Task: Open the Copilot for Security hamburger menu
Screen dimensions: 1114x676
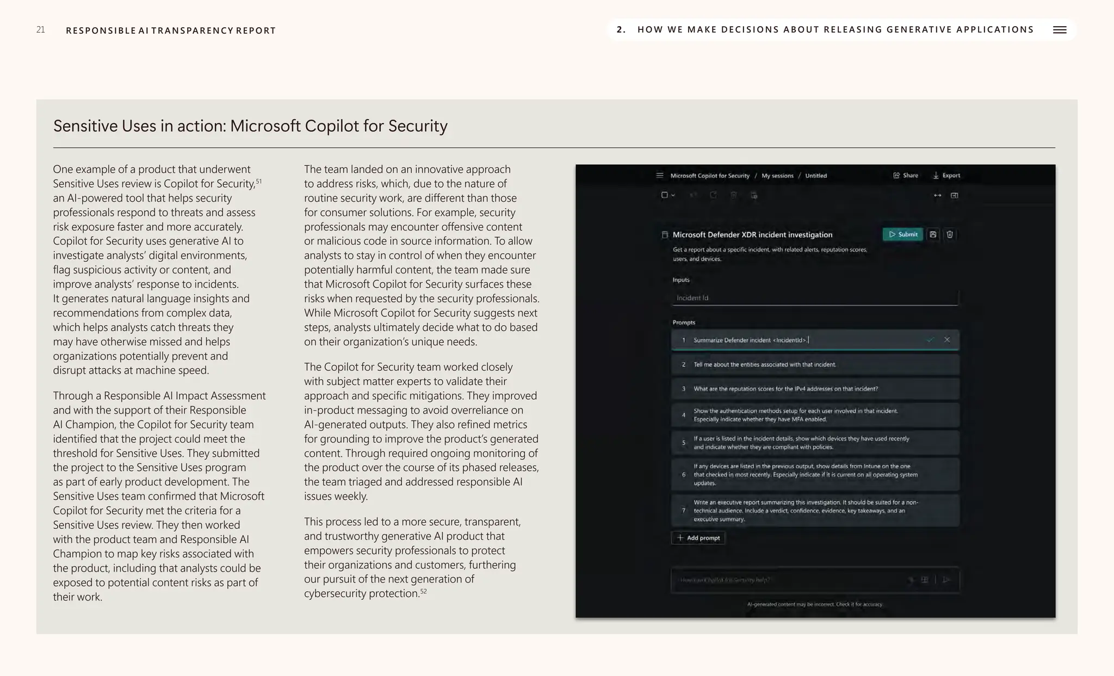Action: tap(659, 176)
